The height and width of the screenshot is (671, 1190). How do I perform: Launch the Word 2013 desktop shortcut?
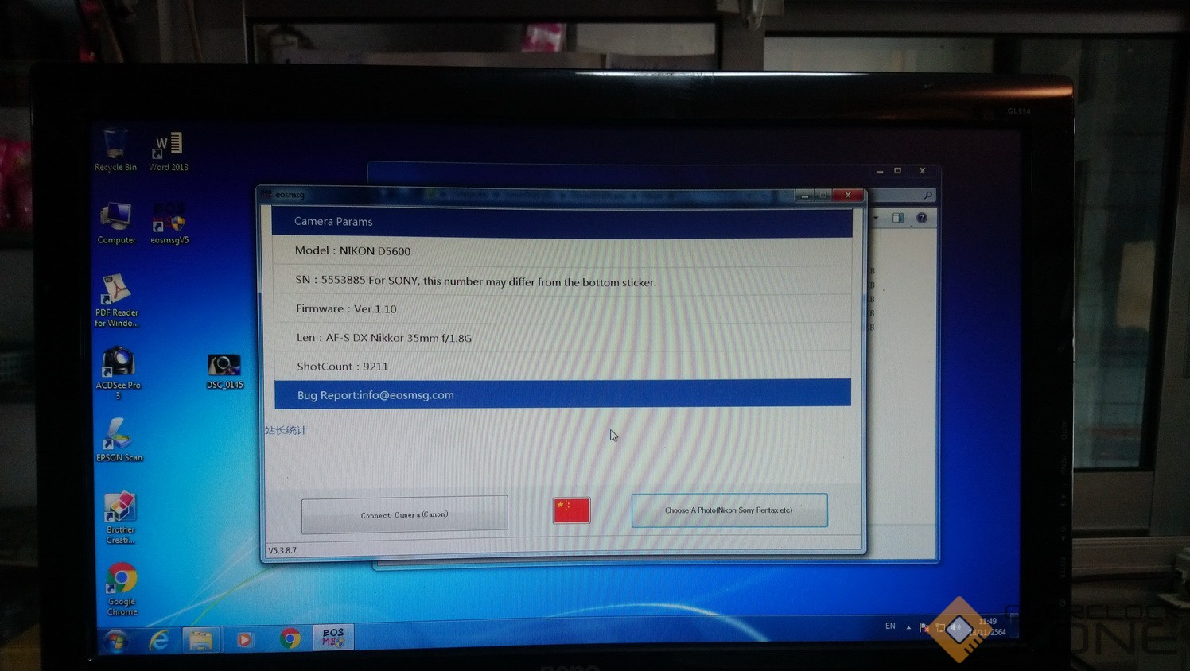pyautogui.click(x=169, y=151)
